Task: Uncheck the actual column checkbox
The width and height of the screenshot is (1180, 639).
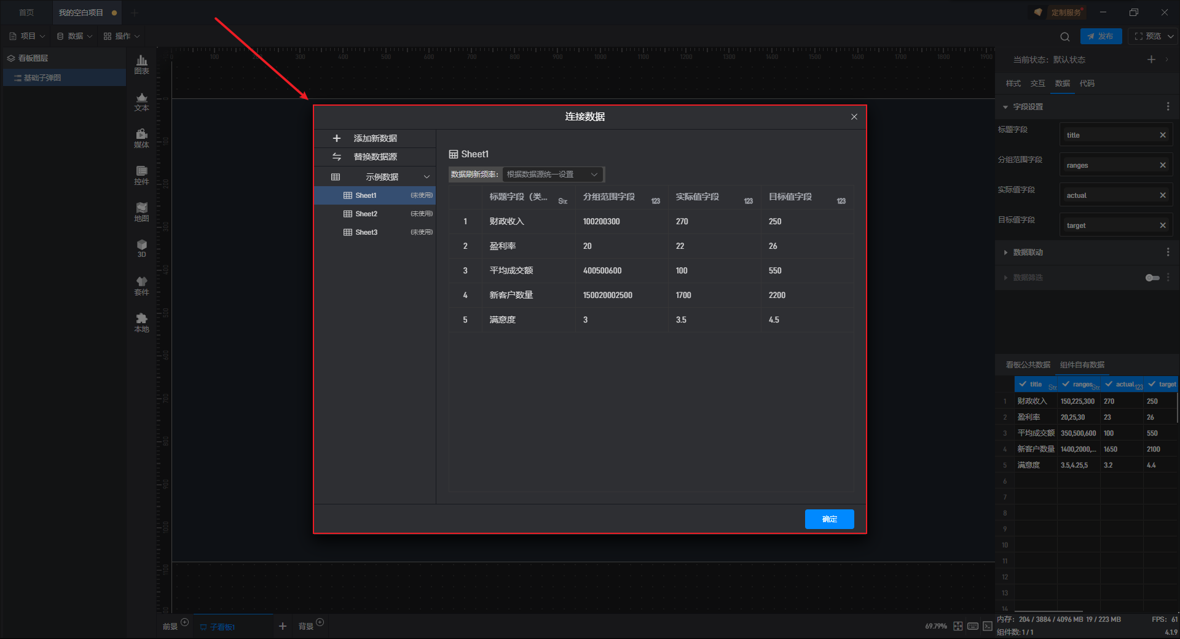Action: (1109, 384)
